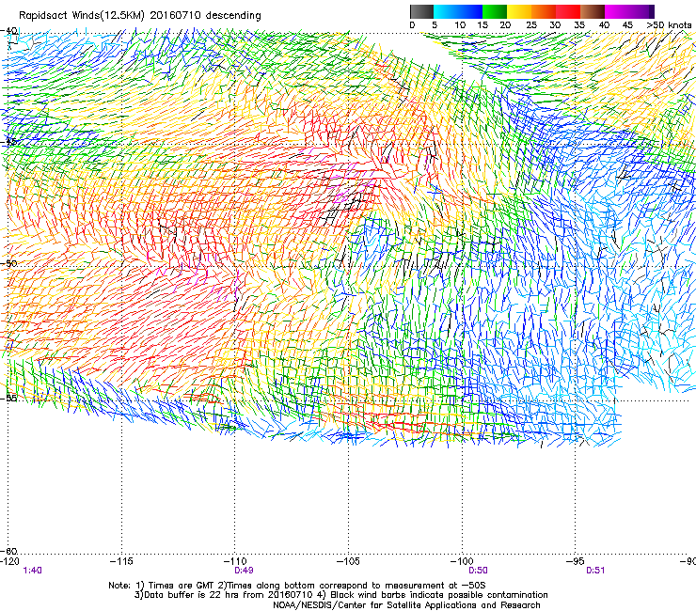
Task: Click the dark purple >50 knots swatch
Action: (651, 11)
